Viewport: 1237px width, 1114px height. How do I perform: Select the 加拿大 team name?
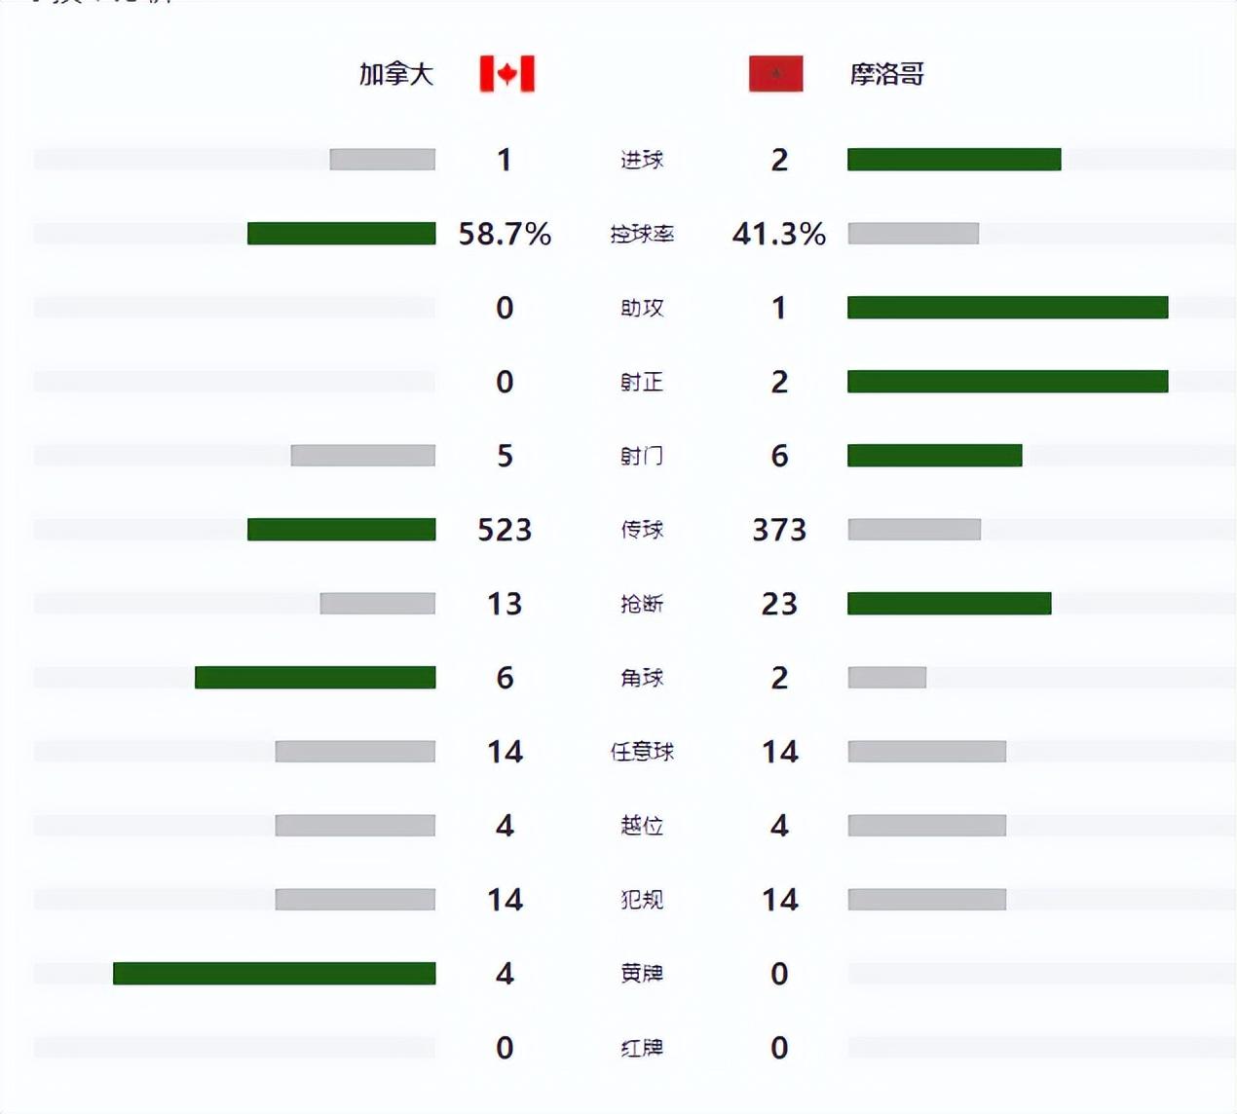click(395, 74)
